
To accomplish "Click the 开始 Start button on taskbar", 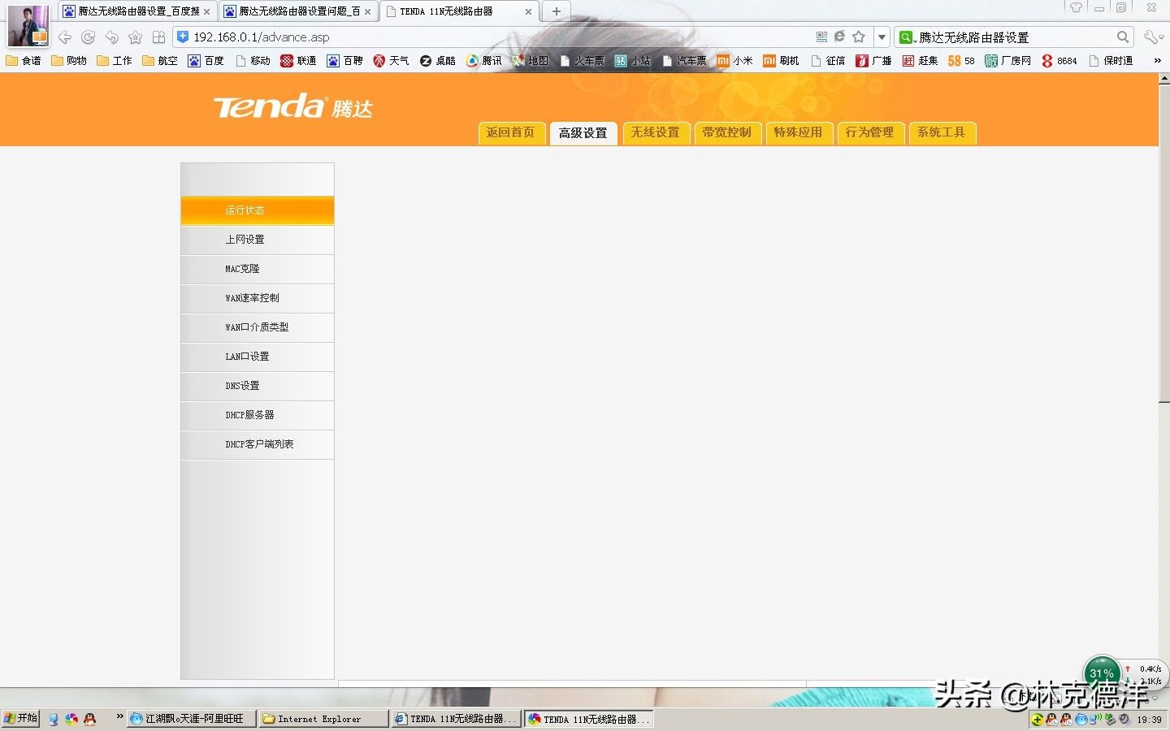I will point(20,718).
